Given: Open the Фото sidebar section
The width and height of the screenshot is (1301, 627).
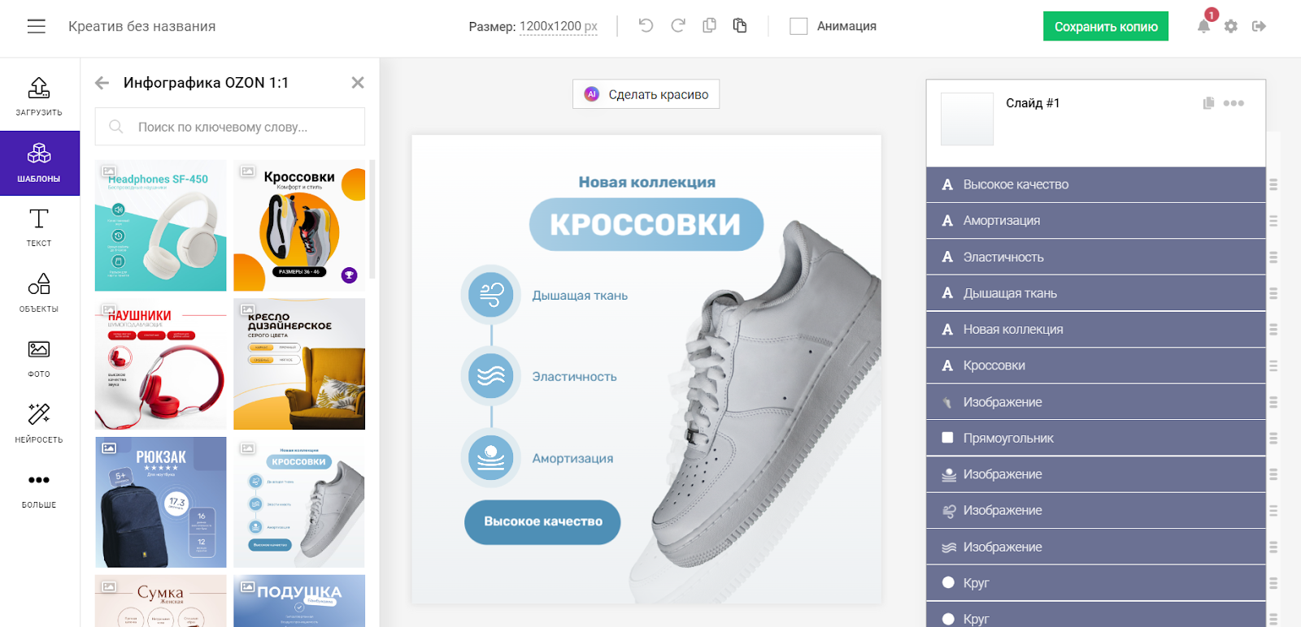Looking at the screenshot, I should pyautogui.click(x=39, y=358).
